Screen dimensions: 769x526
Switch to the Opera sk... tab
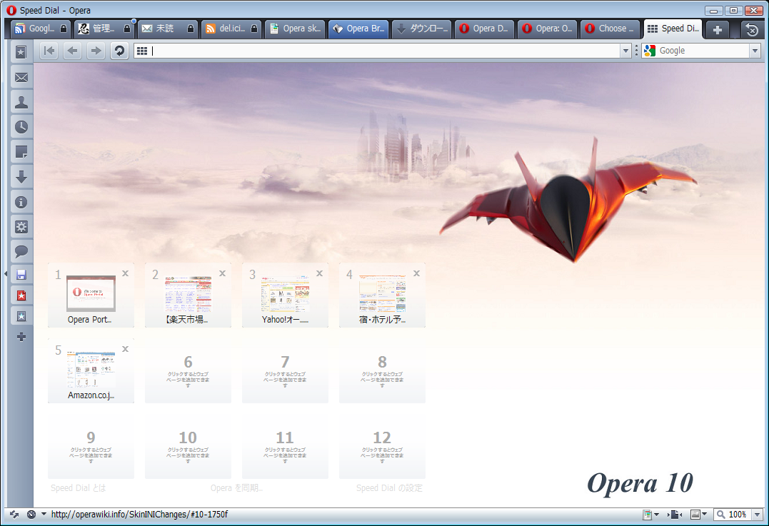[x=294, y=29]
